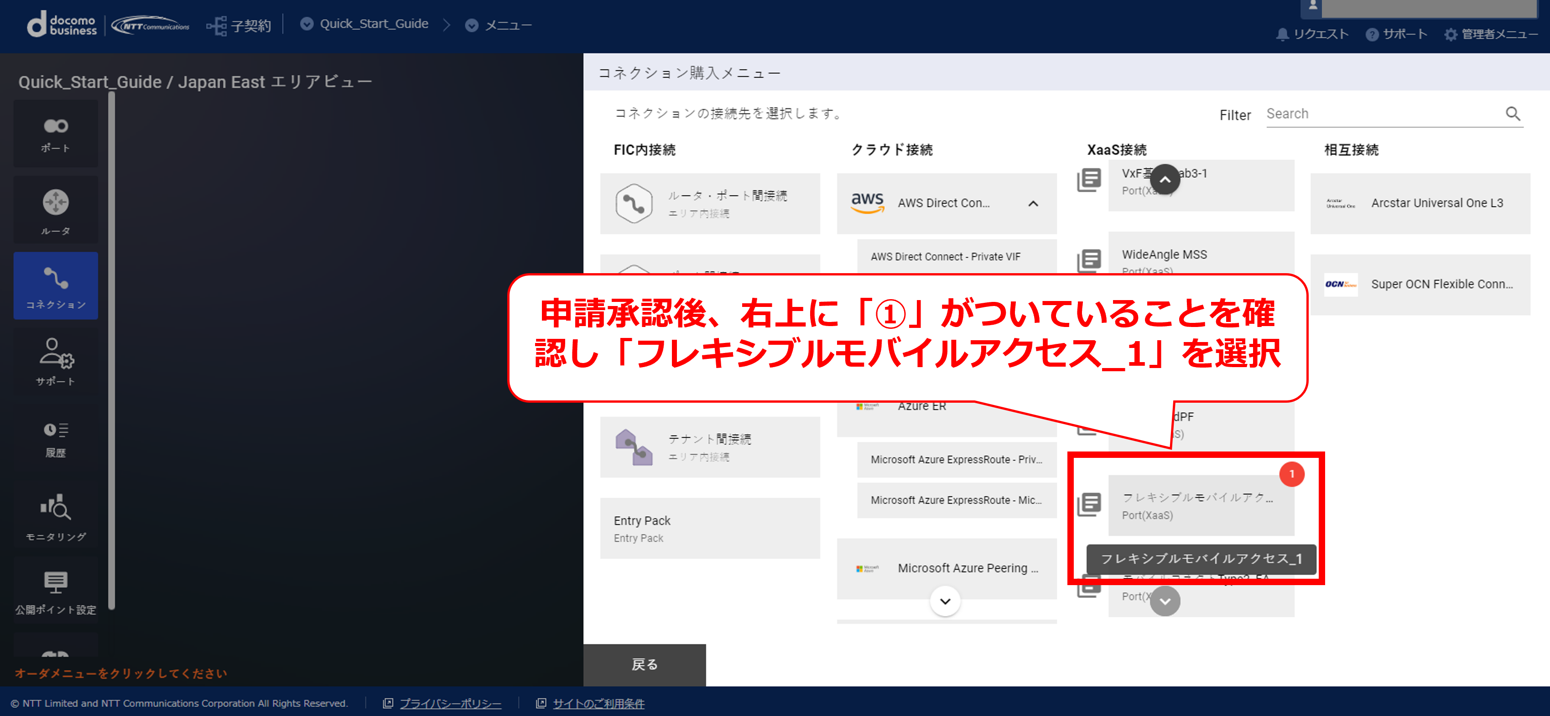Click the docomo business logo

tap(62, 24)
